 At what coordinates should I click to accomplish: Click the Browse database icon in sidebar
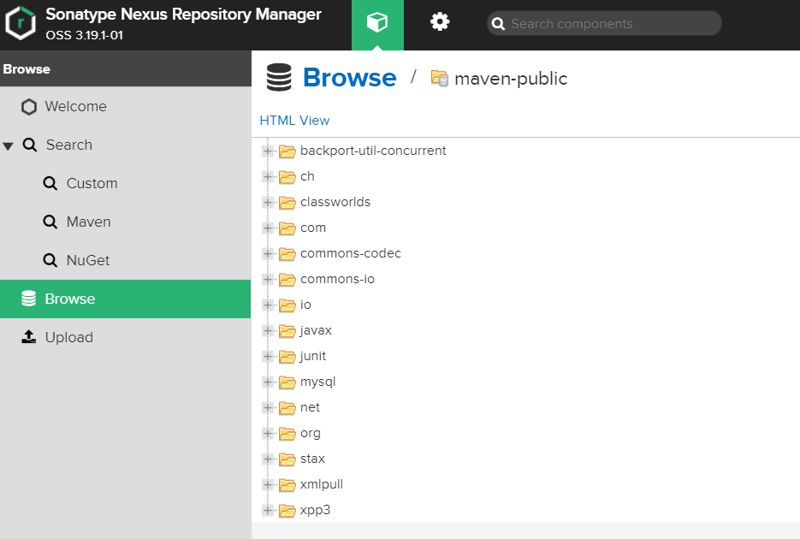pos(28,299)
